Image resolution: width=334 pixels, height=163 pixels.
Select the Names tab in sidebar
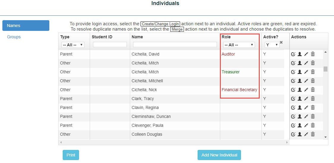pyautogui.click(x=26, y=26)
